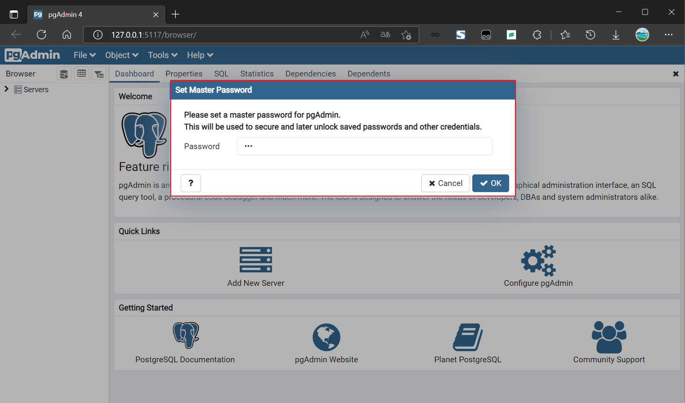Switch to the Statistics tab

[x=257, y=74]
